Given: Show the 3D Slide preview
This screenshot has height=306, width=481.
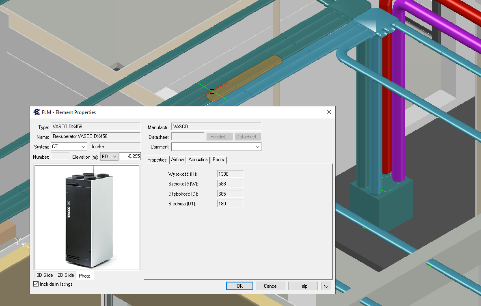Looking at the screenshot, I should tap(45, 275).
